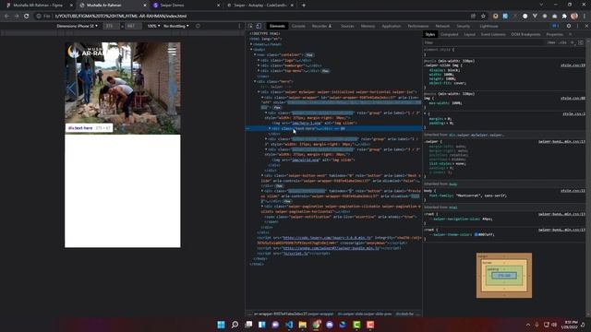
Task: Reload the page
Action: 27,17
